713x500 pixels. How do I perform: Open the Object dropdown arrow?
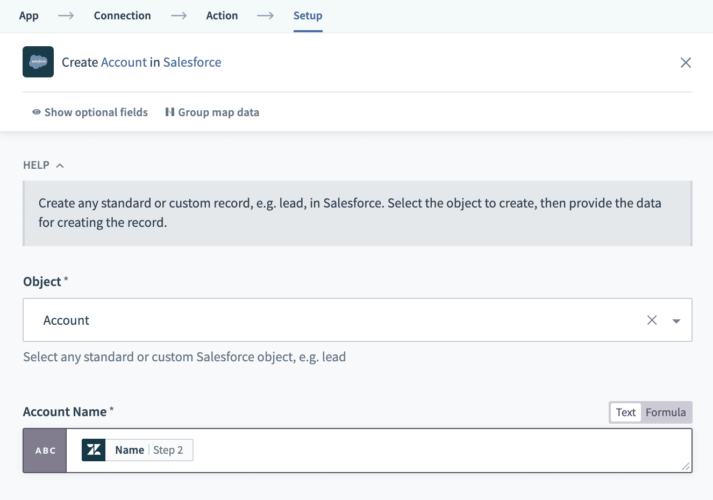pyautogui.click(x=676, y=321)
